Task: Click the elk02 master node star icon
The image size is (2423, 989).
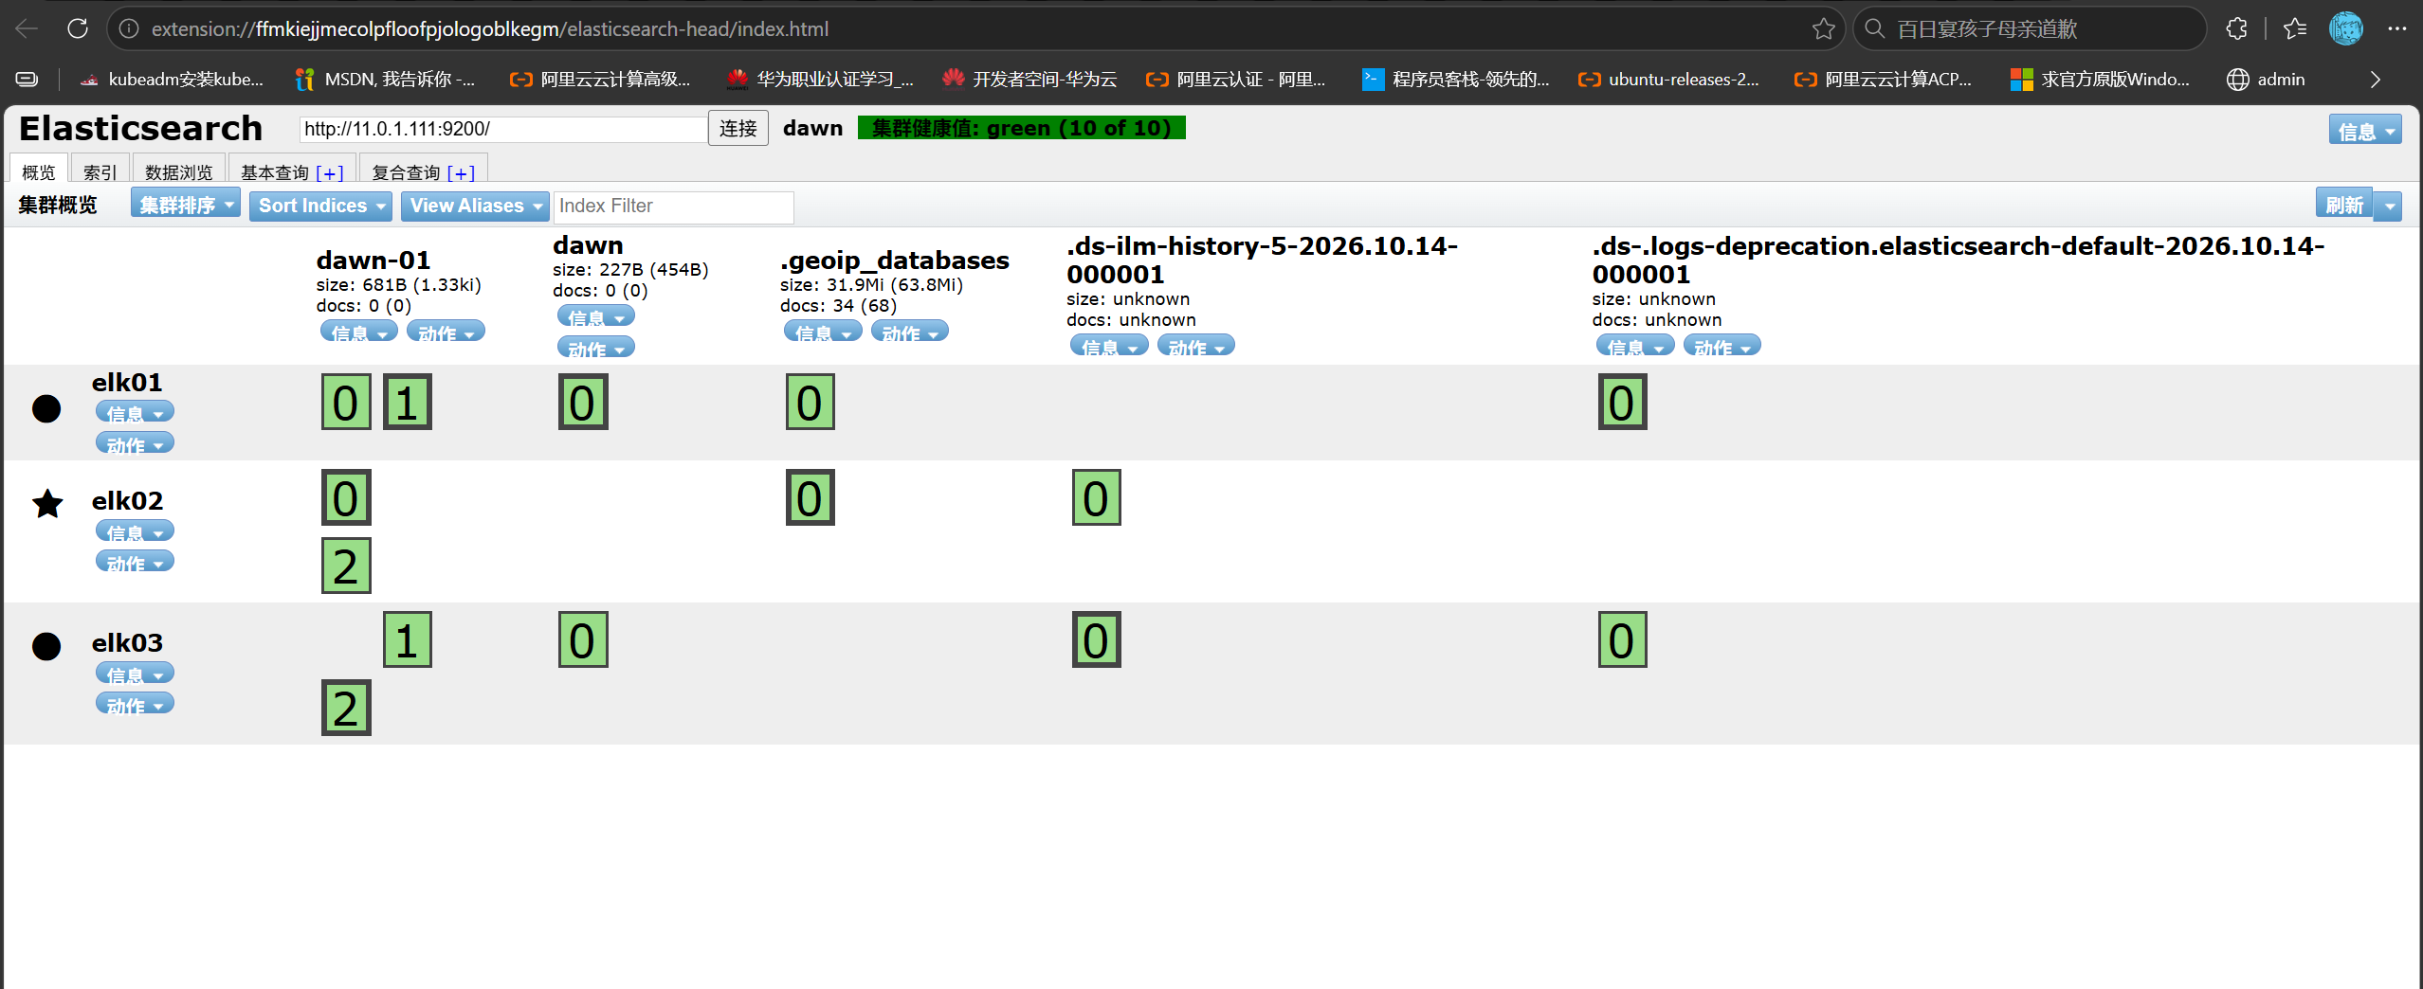Action: tap(47, 503)
